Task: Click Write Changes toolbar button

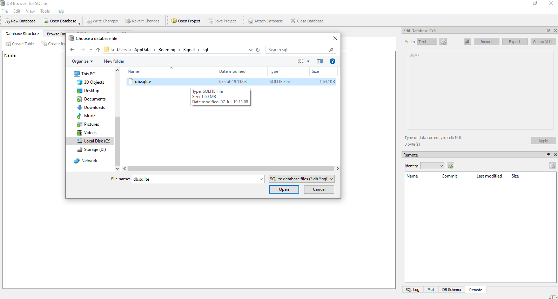Action: click(x=102, y=21)
